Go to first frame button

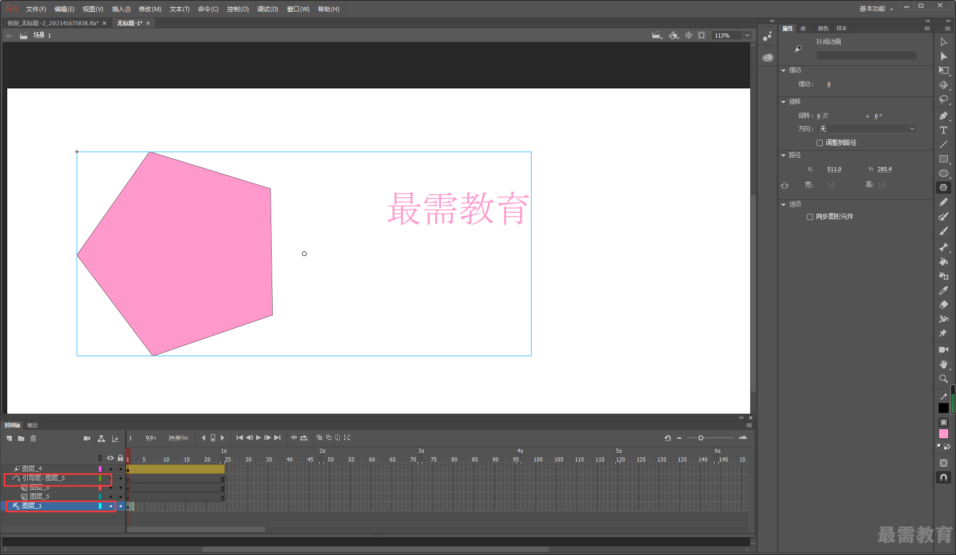tap(240, 438)
